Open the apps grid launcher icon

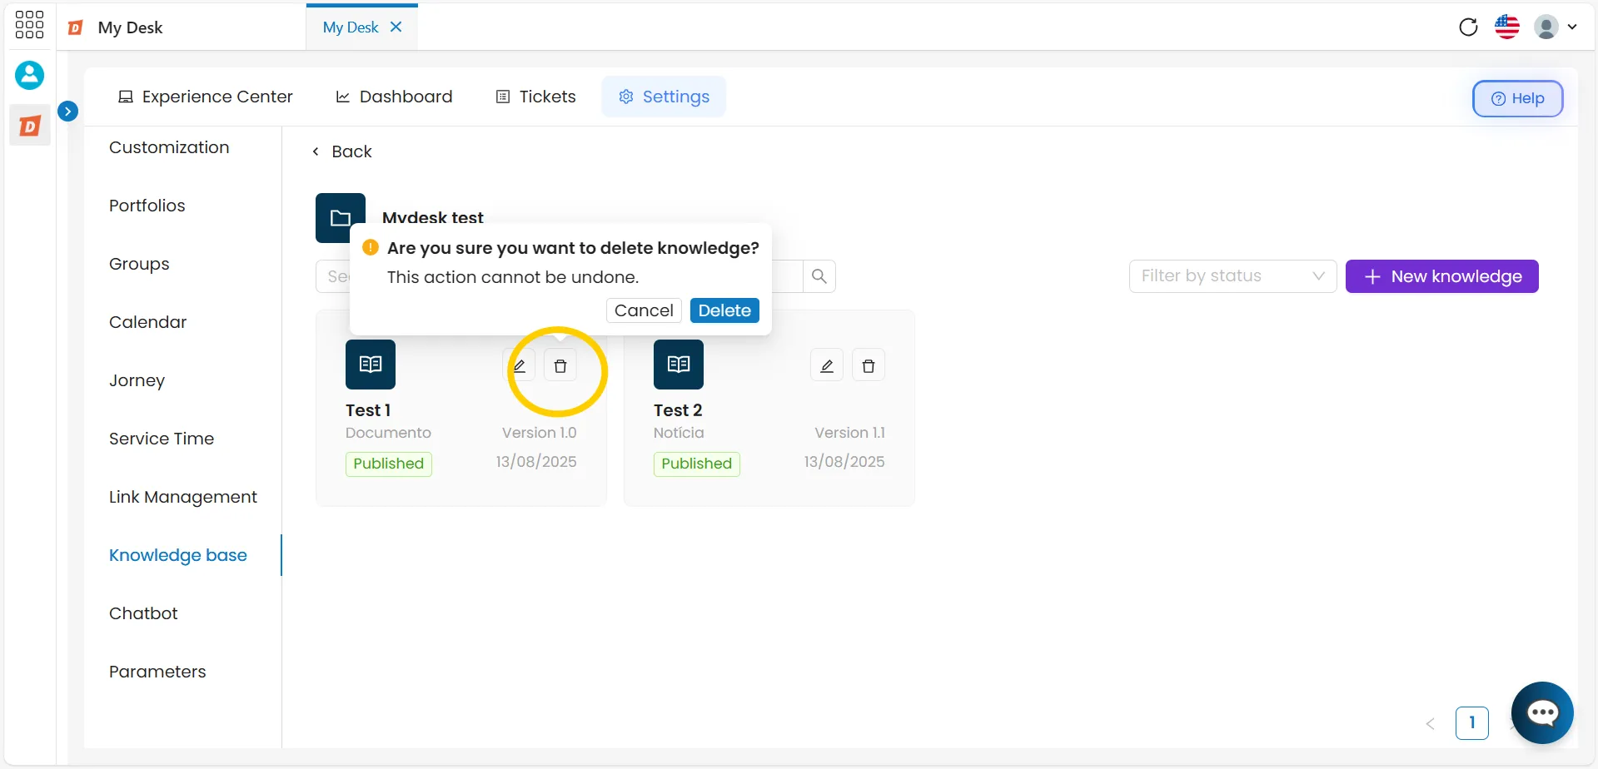pyautogui.click(x=29, y=24)
